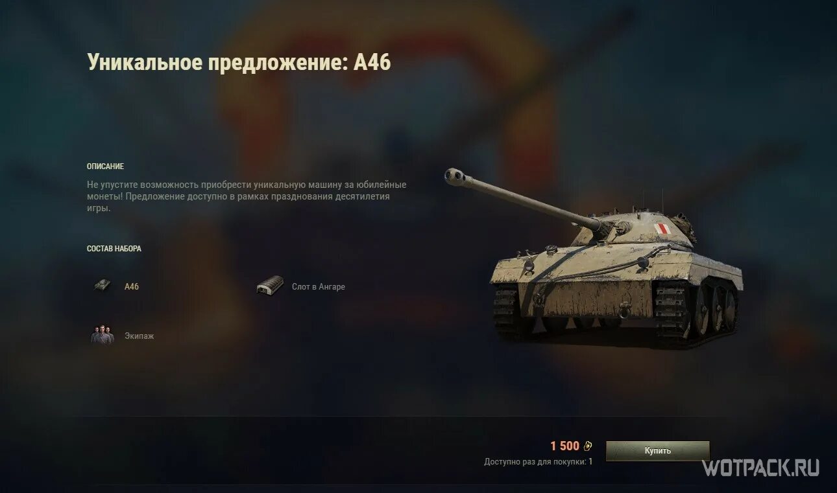Click the crew portrait icon
Viewport: 837px width, 493px height.
(102, 336)
